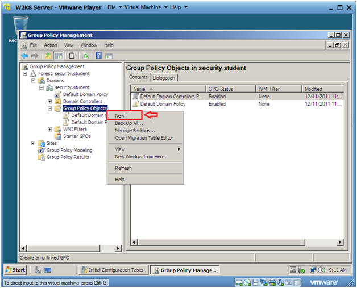Open the VMware Player File dropdown
The image size is (357, 288).
click(x=115, y=7)
